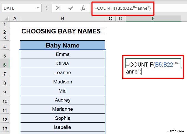Click into the formula bar COUNTIF text
Screen dimensions: 187x134
[x=123, y=8]
